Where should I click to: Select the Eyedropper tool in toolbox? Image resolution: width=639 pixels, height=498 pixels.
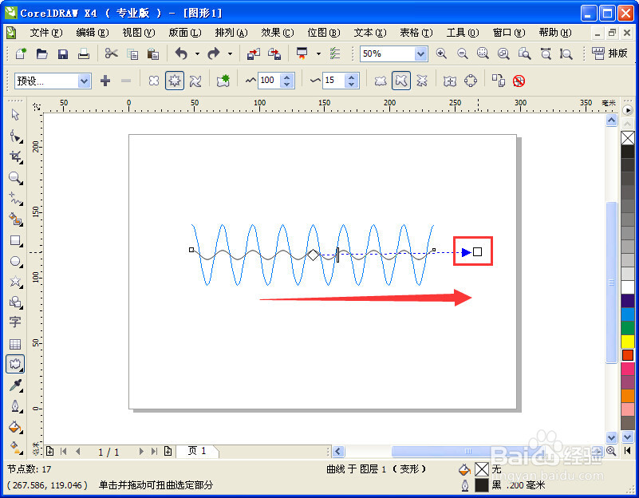pyautogui.click(x=15, y=385)
